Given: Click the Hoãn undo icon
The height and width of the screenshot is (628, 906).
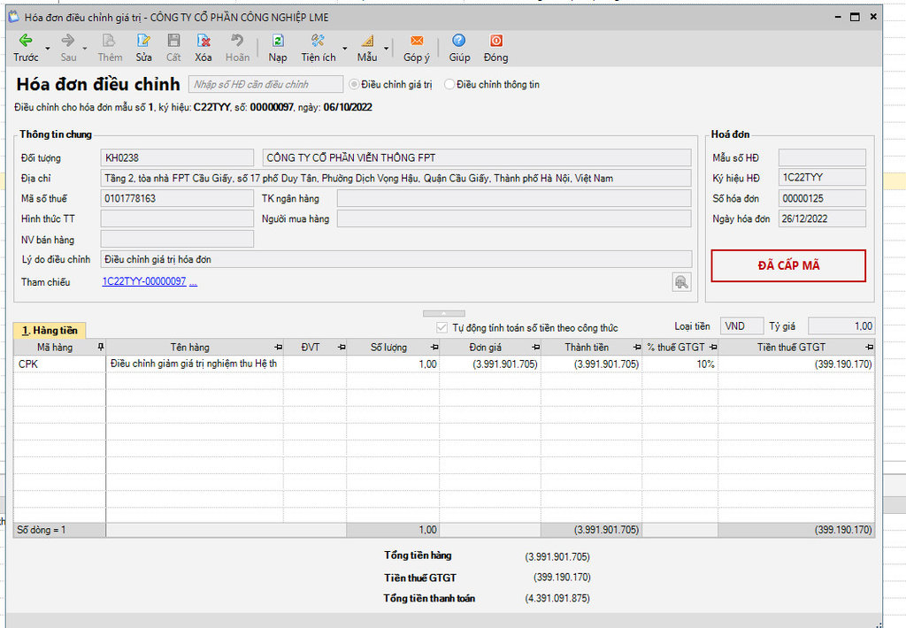Looking at the screenshot, I should pos(237,41).
